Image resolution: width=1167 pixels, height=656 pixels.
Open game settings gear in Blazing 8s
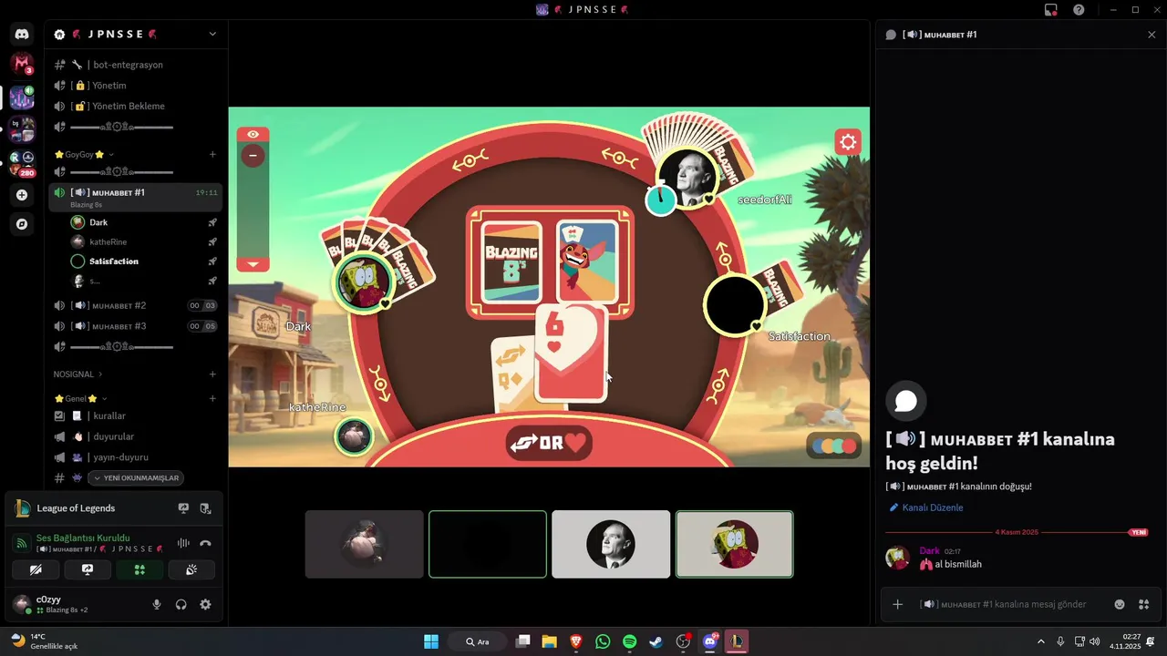[x=848, y=142]
